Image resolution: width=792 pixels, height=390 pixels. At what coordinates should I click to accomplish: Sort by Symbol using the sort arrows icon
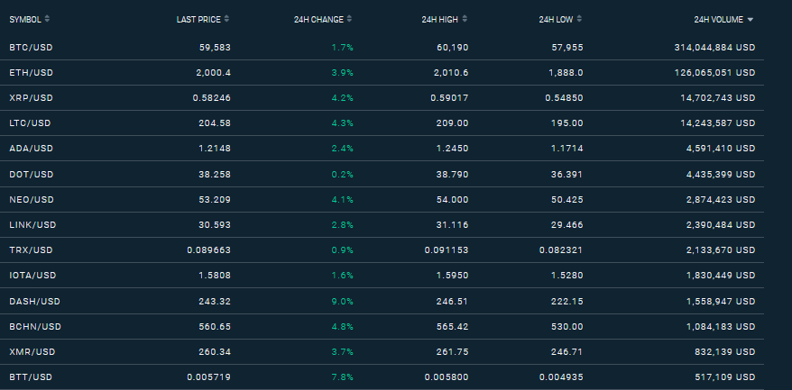[x=47, y=19]
